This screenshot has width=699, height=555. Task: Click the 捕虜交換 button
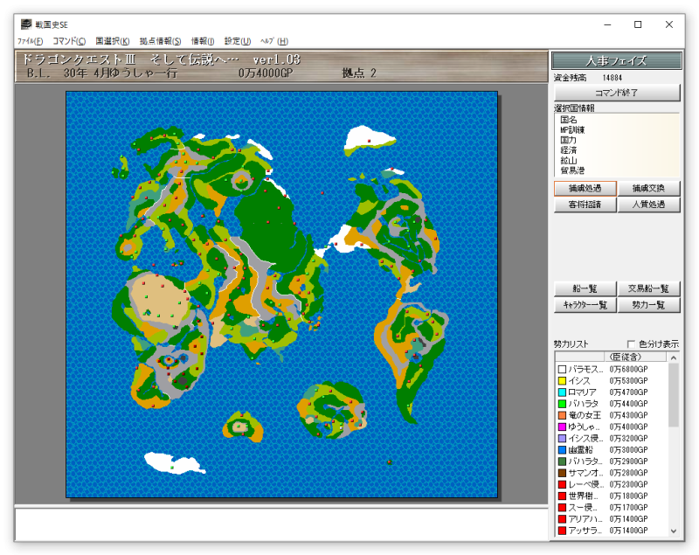[649, 189]
